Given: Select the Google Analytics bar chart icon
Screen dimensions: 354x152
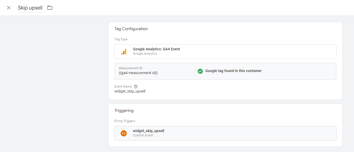Looking at the screenshot, I should (x=124, y=52).
